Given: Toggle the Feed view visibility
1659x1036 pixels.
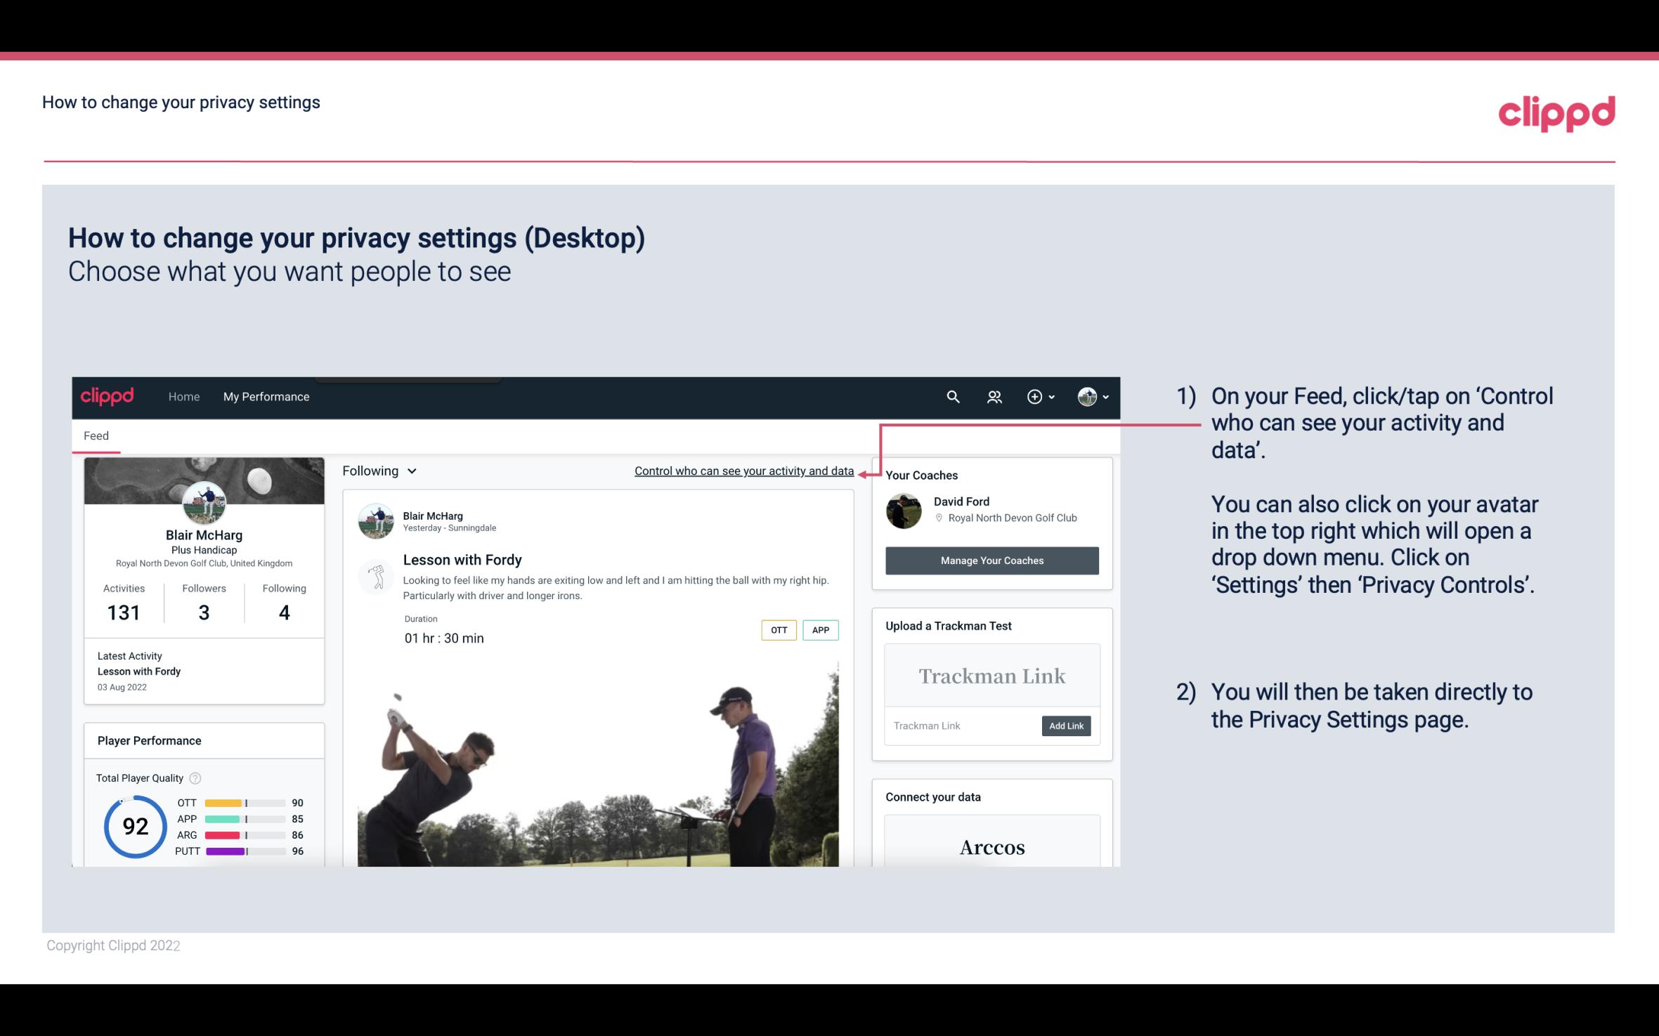Looking at the screenshot, I should [96, 435].
